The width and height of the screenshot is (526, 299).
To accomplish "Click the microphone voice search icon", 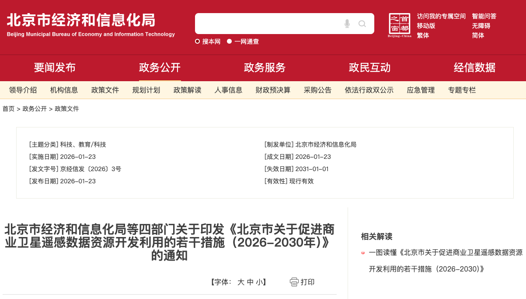I will [347, 24].
